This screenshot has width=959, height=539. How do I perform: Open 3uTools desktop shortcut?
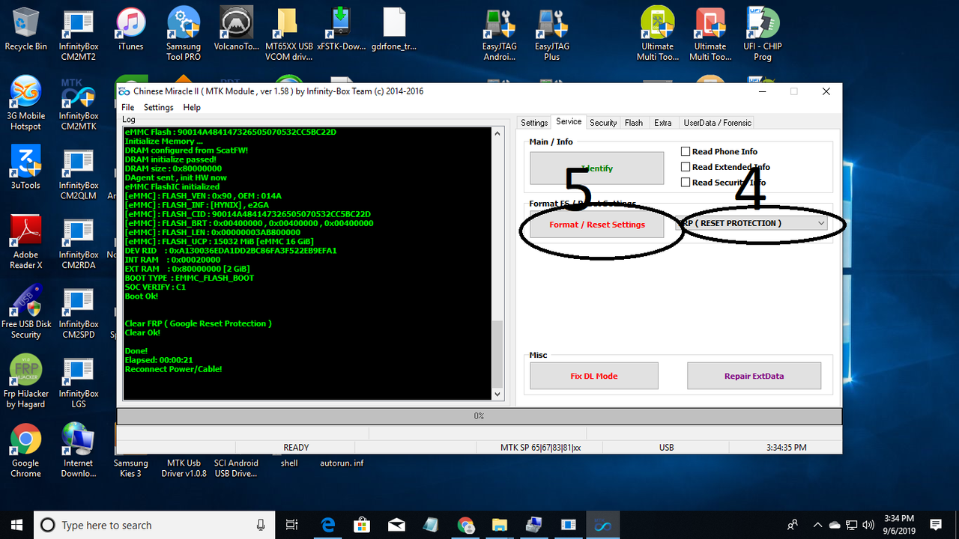click(x=26, y=167)
